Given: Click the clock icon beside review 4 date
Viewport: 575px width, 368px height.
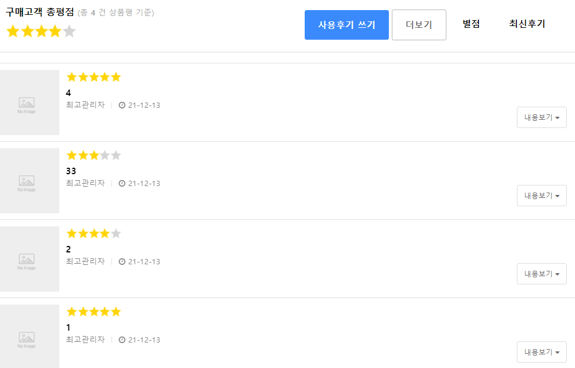Looking at the screenshot, I should pyautogui.click(x=122, y=105).
